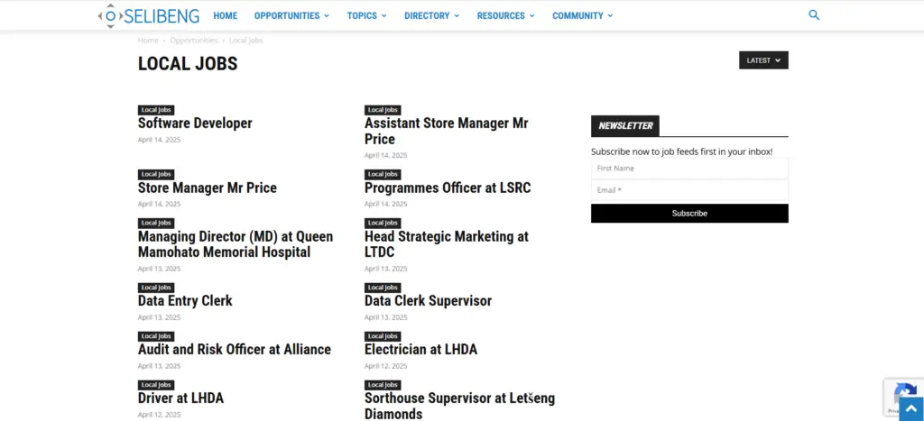Click the Email newsletter field

pyautogui.click(x=689, y=190)
